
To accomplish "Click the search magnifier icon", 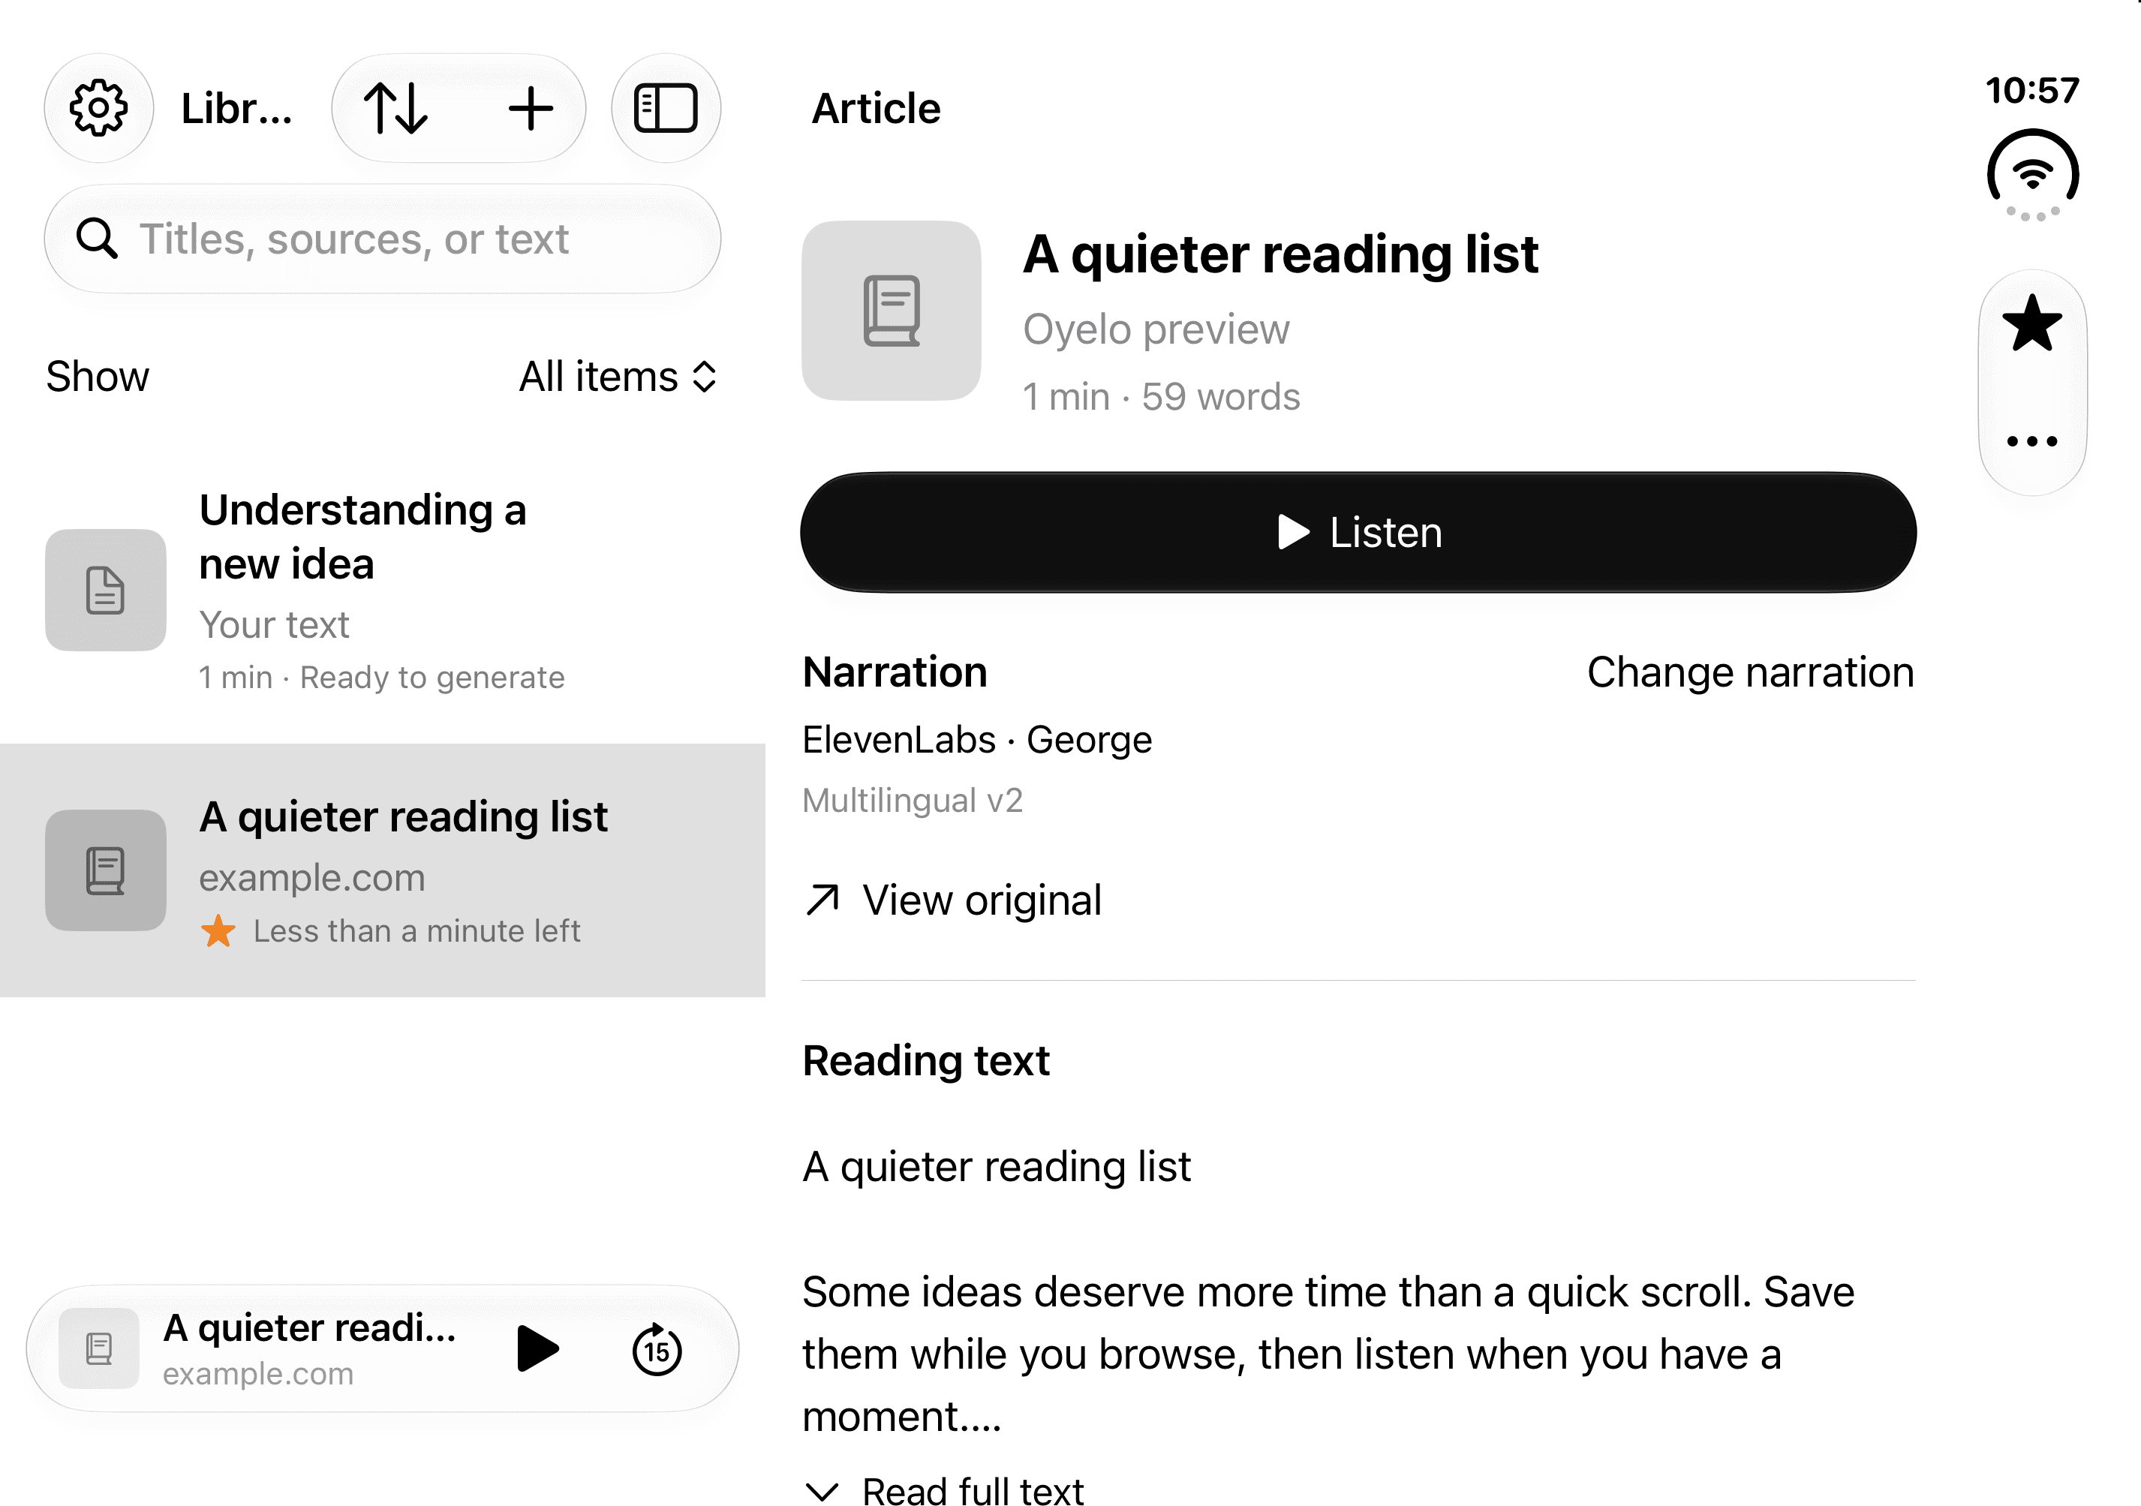I will 97,239.
